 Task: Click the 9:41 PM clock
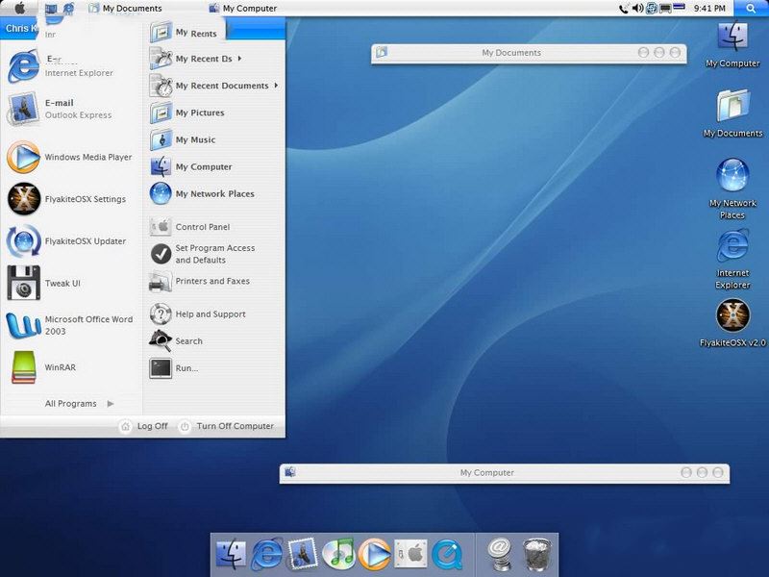[x=709, y=9]
